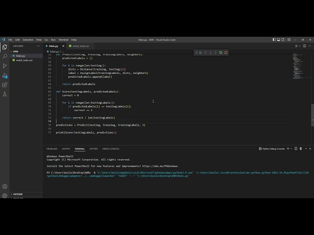This screenshot has width=314, height=235.
Task: Maximize the panel size chevron
Action: tap(306, 149)
